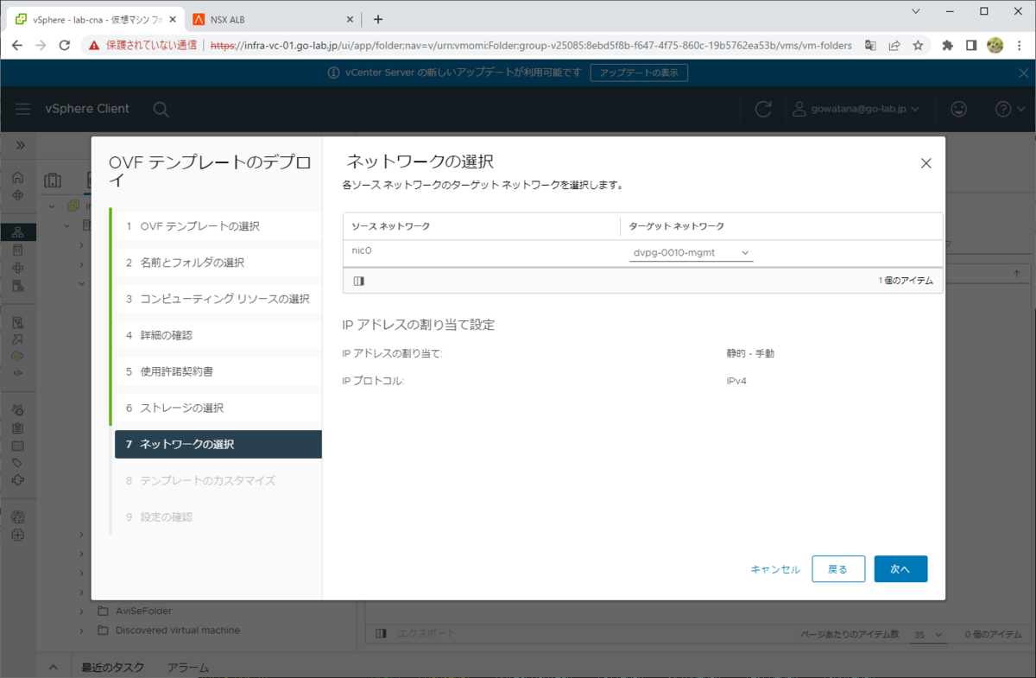Open the Lifecycle Manager sidebar icon
Image resolution: width=1036 pixels, height=678 pixels.
tap(18, 480)
